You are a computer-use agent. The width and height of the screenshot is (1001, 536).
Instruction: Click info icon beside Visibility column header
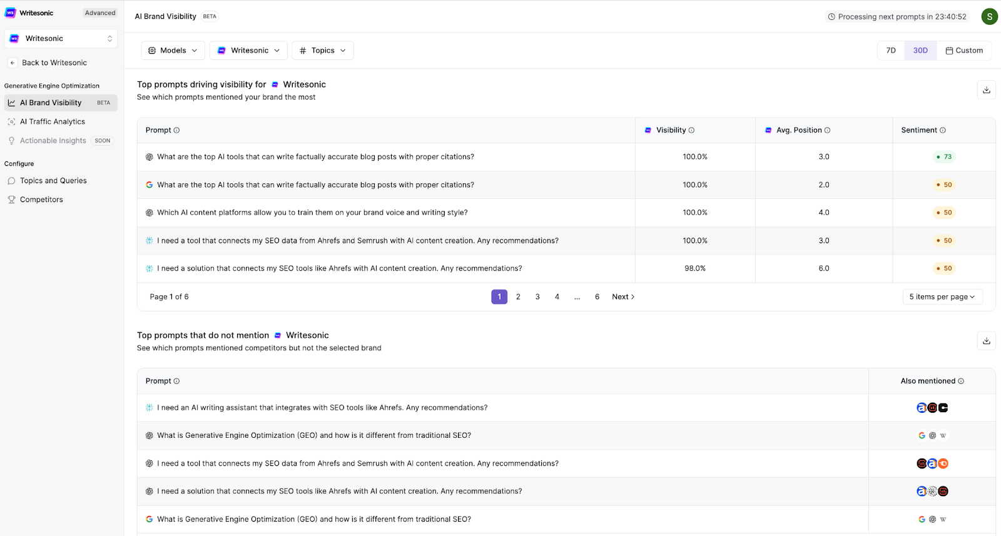[691, 130]
